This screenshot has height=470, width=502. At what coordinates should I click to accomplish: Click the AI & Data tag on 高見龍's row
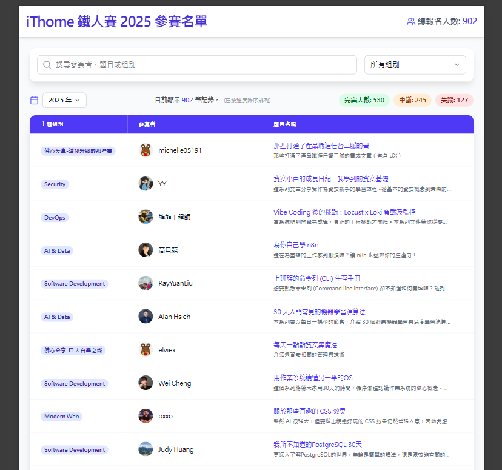56,250
